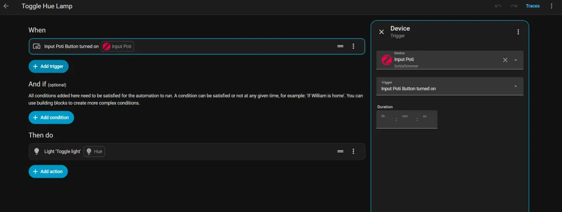Go back using the header arrow
562x212 pixels.
click(x=6, y=6)
